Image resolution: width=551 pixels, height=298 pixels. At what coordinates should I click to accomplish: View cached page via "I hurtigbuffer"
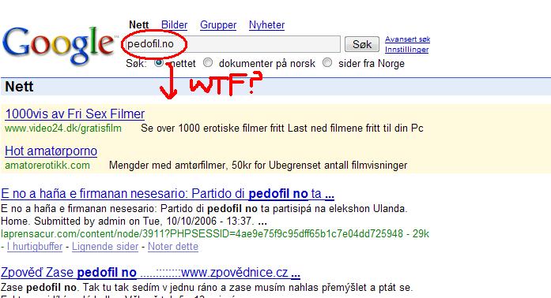[x=35, y=247]
